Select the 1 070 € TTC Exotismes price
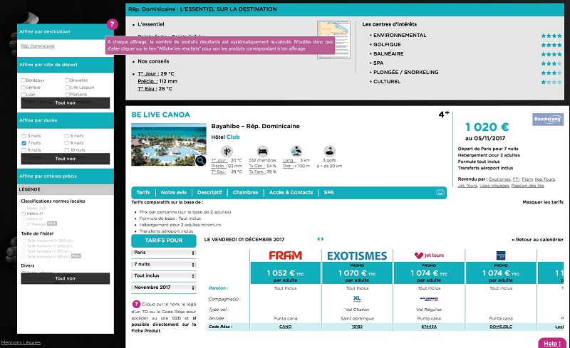 tap(357, 273)
